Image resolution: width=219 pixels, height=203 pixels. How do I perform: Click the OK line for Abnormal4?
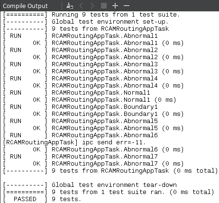point(93,86)
